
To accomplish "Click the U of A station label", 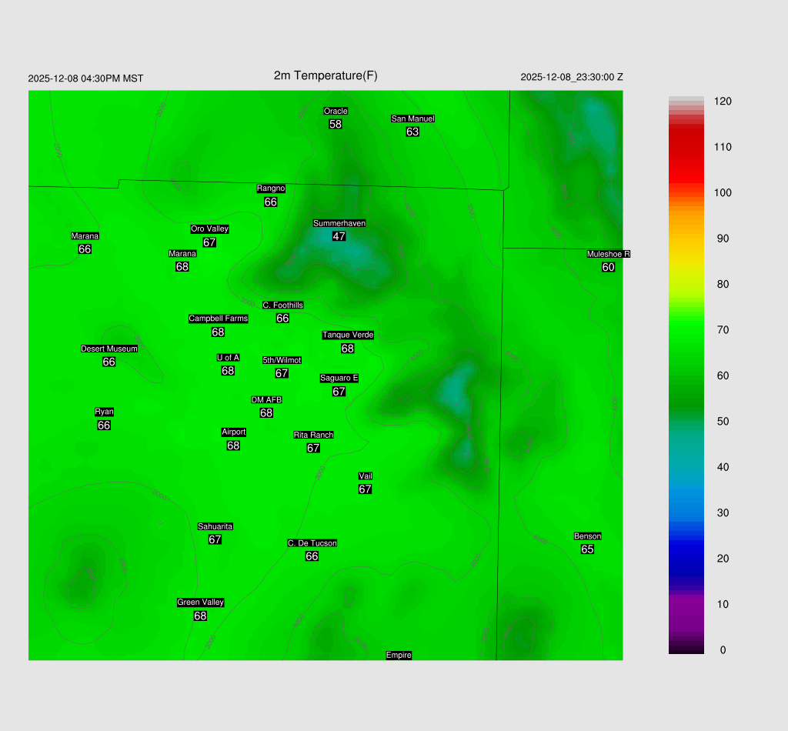I will [x=228, y=357].
